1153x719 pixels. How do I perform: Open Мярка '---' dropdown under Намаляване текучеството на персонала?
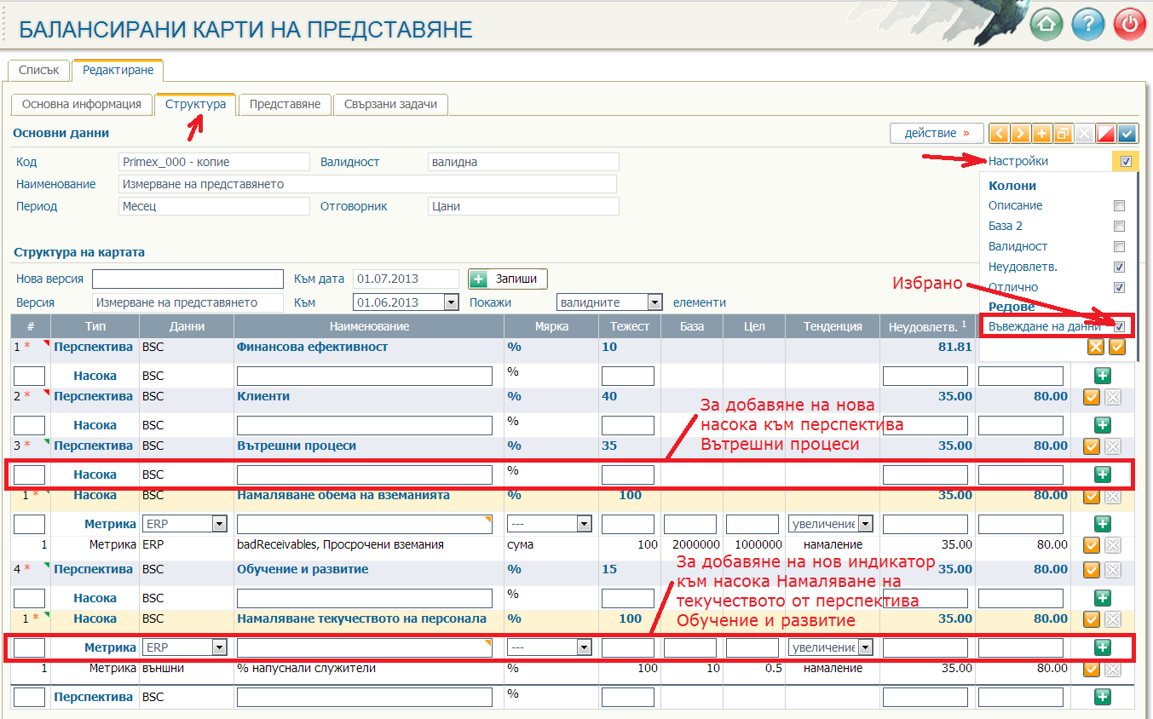tap(550, 647)
